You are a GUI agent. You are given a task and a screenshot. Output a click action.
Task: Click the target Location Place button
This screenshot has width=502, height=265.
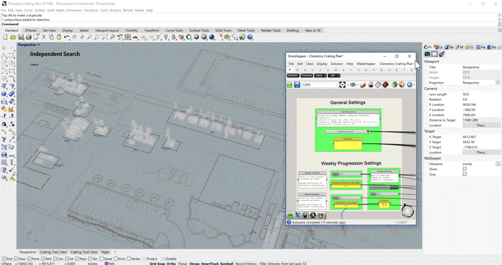point(481,152)
